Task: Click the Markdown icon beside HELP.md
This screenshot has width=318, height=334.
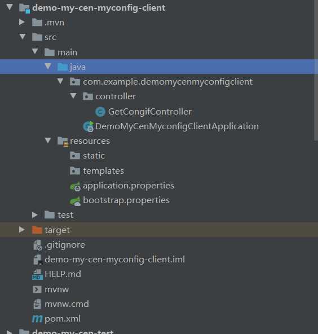Action: tap(37, 274)
